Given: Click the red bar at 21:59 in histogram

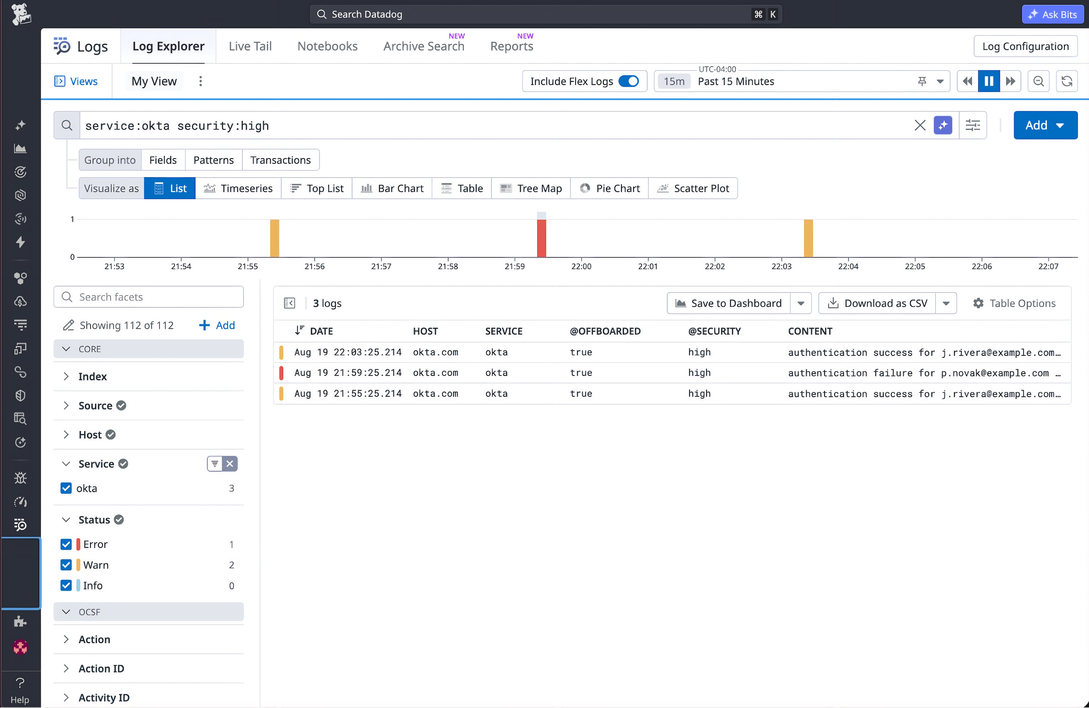Looking at the screenshot, I should tap(541, 238).
